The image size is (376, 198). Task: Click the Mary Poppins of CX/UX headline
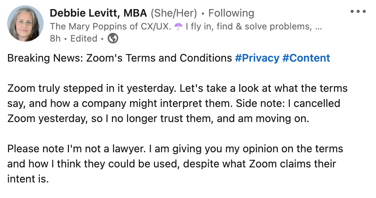click(111, 26)
